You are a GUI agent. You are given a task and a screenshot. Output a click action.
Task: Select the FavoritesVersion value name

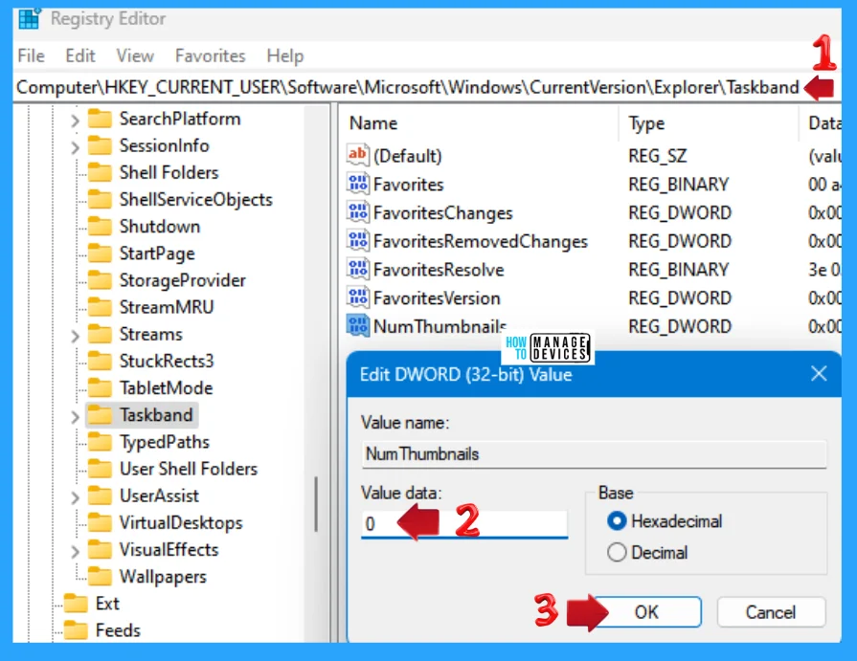[437, 297]
